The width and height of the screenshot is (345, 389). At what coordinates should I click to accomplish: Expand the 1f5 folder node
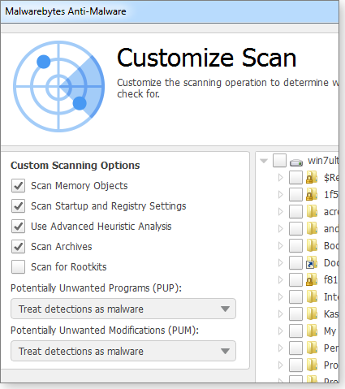click(x=281, y=195)
